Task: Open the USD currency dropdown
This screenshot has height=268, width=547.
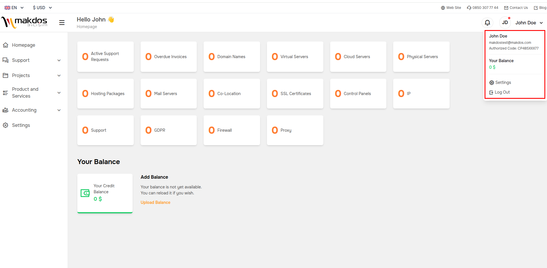Action: [x=42, y=8]
